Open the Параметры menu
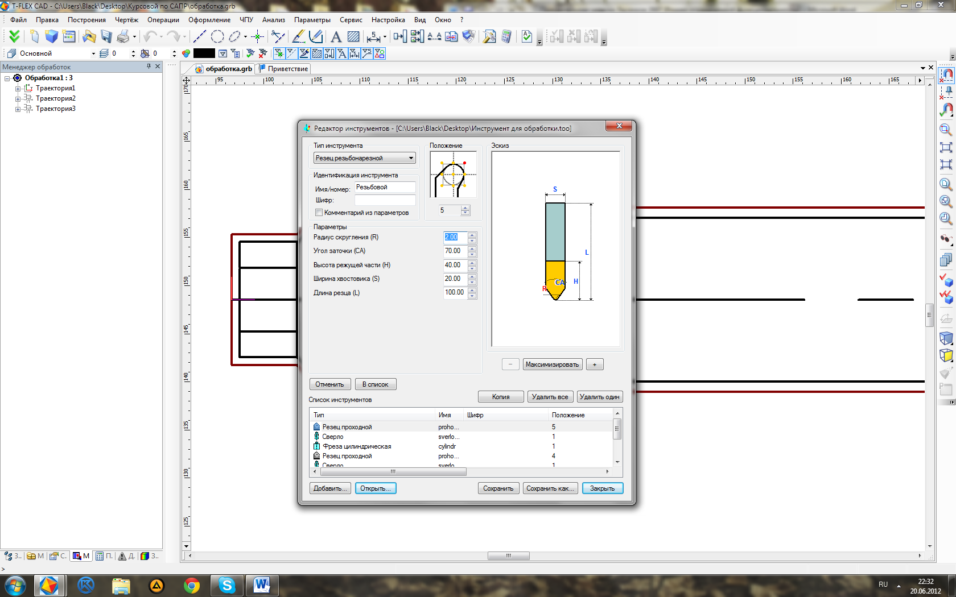This screenshot has height=597, width=956. click(x=312, y=20)
